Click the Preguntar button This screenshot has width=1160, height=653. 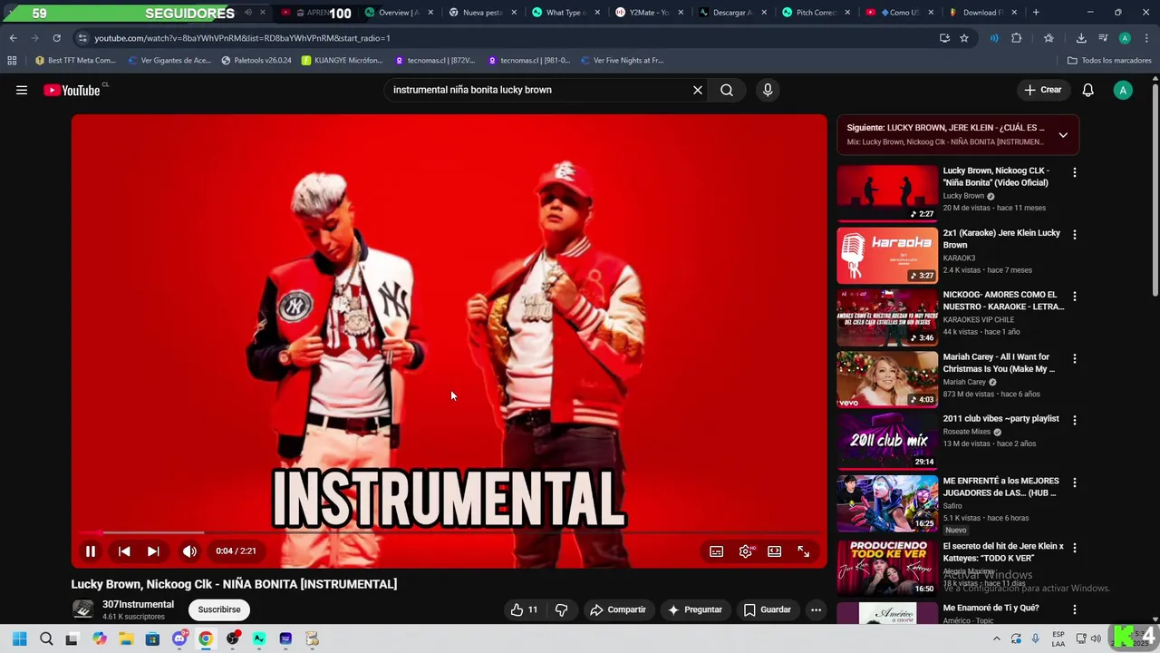coord(695,609)
